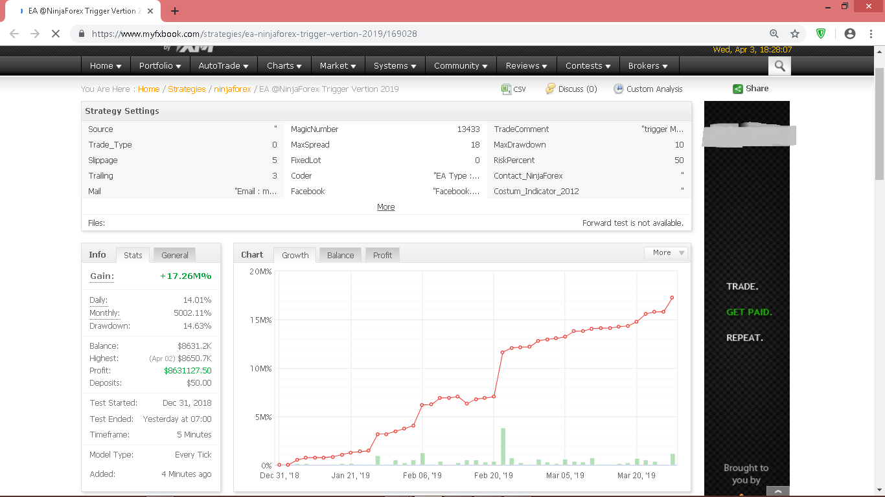Open the Contests dropdown menu
Screen dimensions: 885x497
[588, 65]
